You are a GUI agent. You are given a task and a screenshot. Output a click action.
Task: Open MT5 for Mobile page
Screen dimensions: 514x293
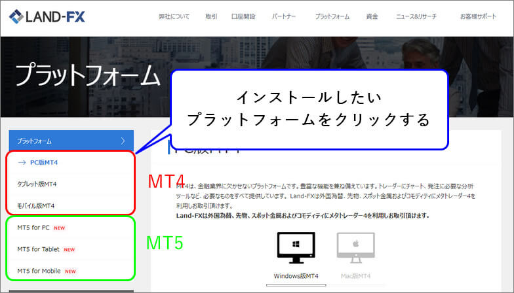39,271
